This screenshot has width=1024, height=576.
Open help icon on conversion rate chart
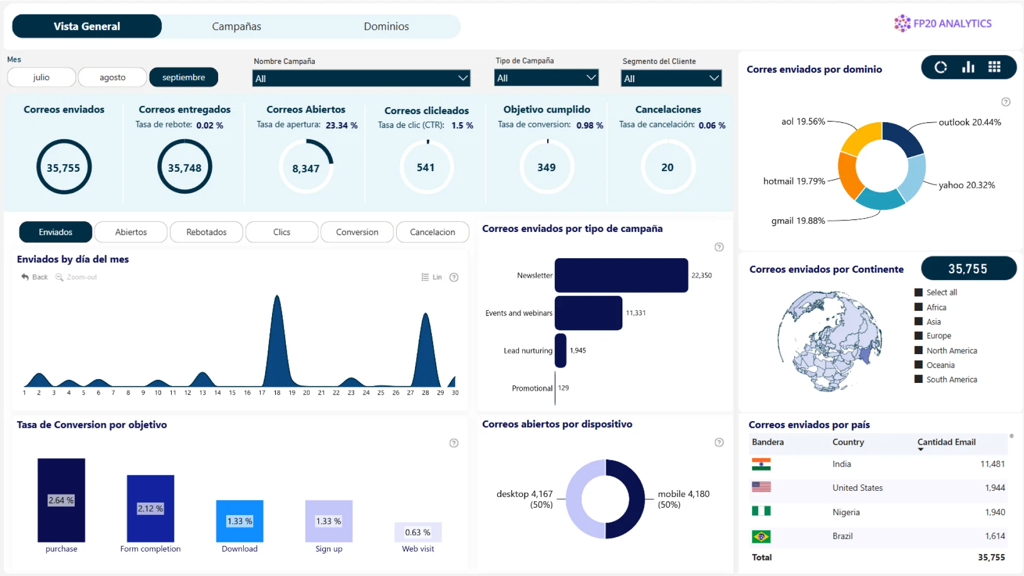454,443
